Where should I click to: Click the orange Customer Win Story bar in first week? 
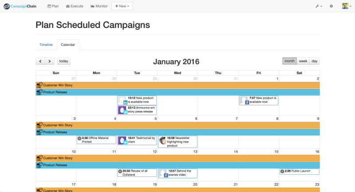point(178,85)
